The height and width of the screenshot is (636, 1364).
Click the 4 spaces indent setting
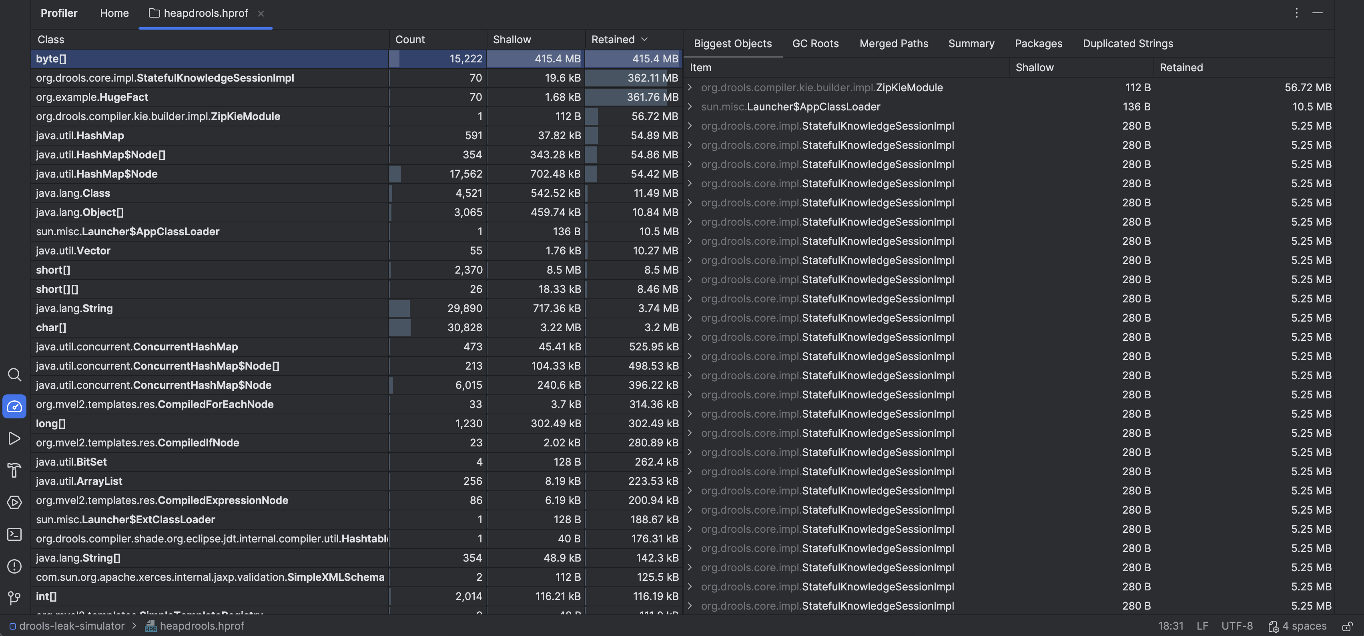pos(1298,626)
